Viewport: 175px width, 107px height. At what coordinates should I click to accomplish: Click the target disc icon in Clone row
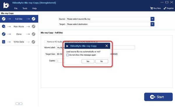34,34
